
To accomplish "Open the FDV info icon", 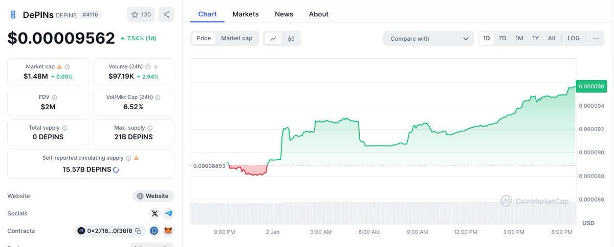I will [54, 97].
